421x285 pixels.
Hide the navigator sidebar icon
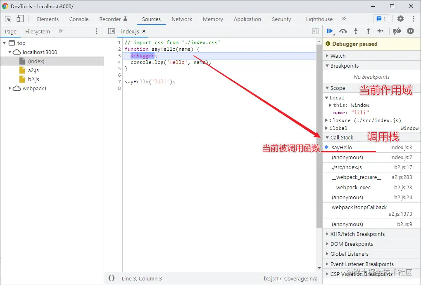click(x=111, y=31)
